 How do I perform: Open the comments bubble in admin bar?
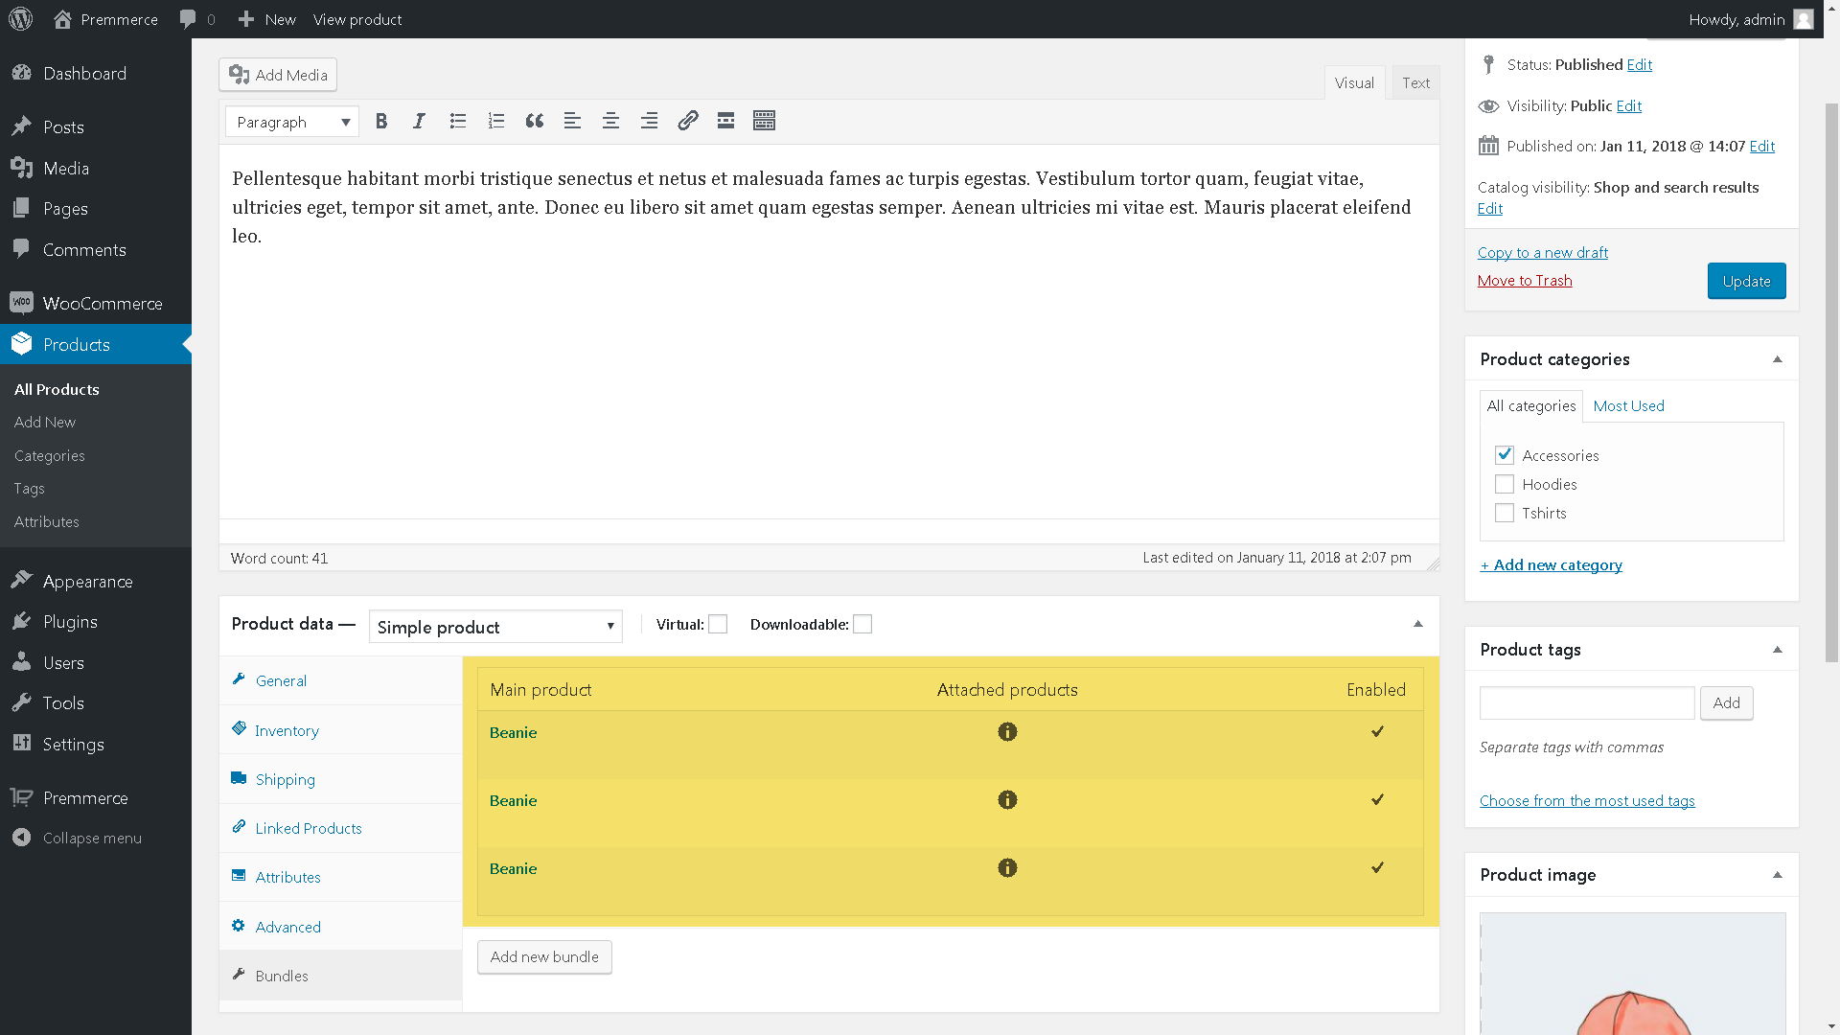[x=197, y=19]
